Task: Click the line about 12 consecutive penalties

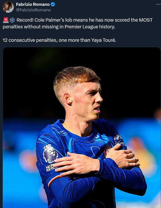Action: click(x=59, y=40)
